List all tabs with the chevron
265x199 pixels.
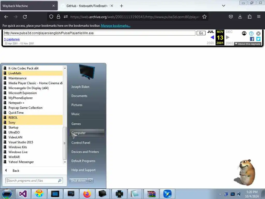pyautogui.click(x=224, y=6)
